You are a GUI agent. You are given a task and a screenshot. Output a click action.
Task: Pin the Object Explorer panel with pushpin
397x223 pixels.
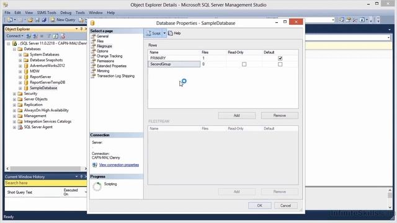81,29
